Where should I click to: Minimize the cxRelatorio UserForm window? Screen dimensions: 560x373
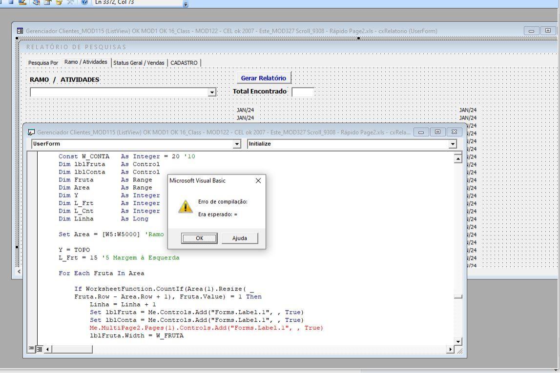531,31
